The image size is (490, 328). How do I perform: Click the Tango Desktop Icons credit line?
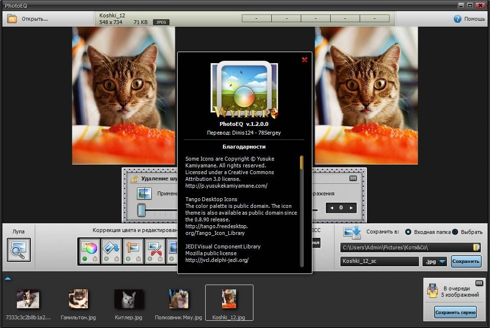coord(211,199)
